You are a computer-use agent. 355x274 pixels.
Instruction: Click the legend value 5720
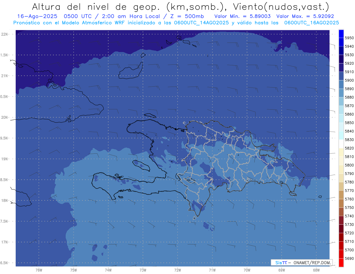pyautogui.click(x=349, y=233)
